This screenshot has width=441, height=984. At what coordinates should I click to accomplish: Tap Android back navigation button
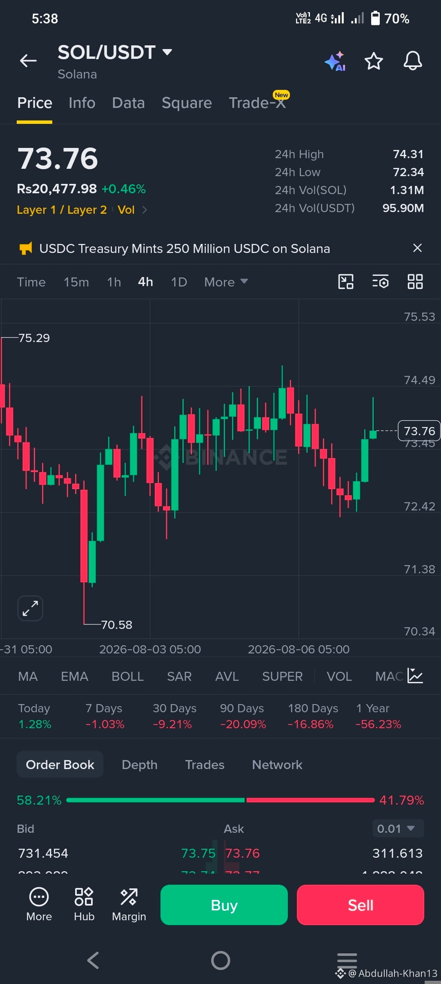click(93, 960)
